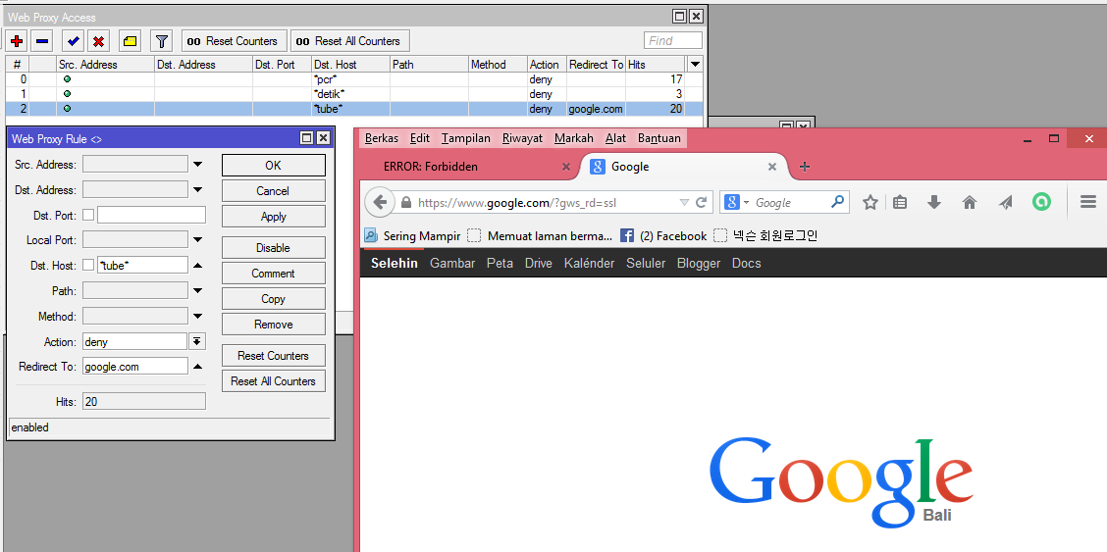1107x552 pixels.
Task: Click the Dst. Host *tube* field
Action: [x=142, y=265]
